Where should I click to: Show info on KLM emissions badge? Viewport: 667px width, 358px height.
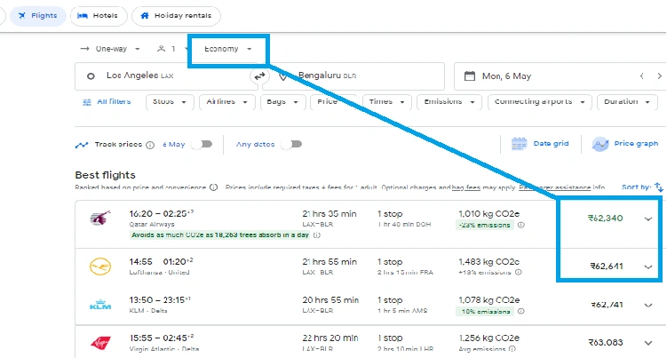point(521,311)
